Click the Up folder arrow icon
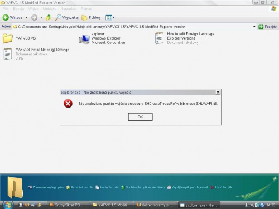The image size is (279, 209). click(49, 17)
